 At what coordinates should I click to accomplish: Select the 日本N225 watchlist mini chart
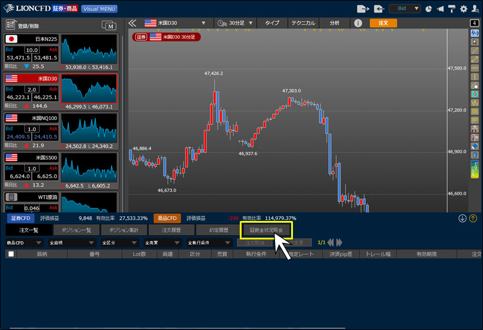pyautogui.click(x=89, y=51)
